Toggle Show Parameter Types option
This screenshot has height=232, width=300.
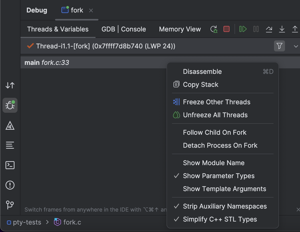tap(218, 176)
